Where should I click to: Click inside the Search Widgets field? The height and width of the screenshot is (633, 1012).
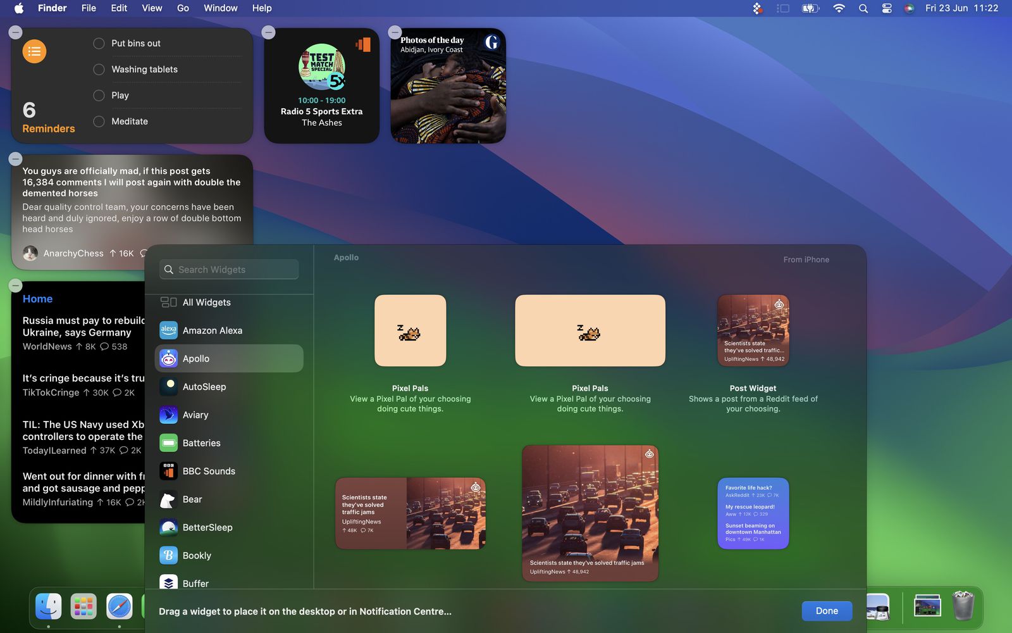point(228,269)
